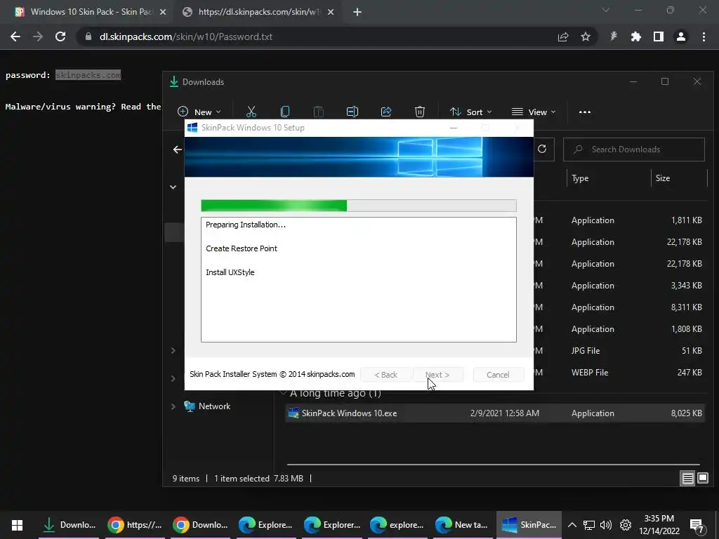This screenshot has width=719, height=539.
Task: Click the volume icon in system tray
Action: [606, 525]
